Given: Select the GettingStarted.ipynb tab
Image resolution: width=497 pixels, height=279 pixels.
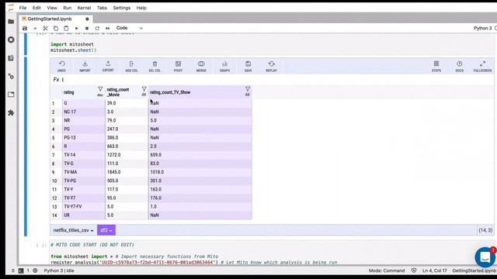Looking at the screenshot, I should pyautogui.click(x=56, y=19).
